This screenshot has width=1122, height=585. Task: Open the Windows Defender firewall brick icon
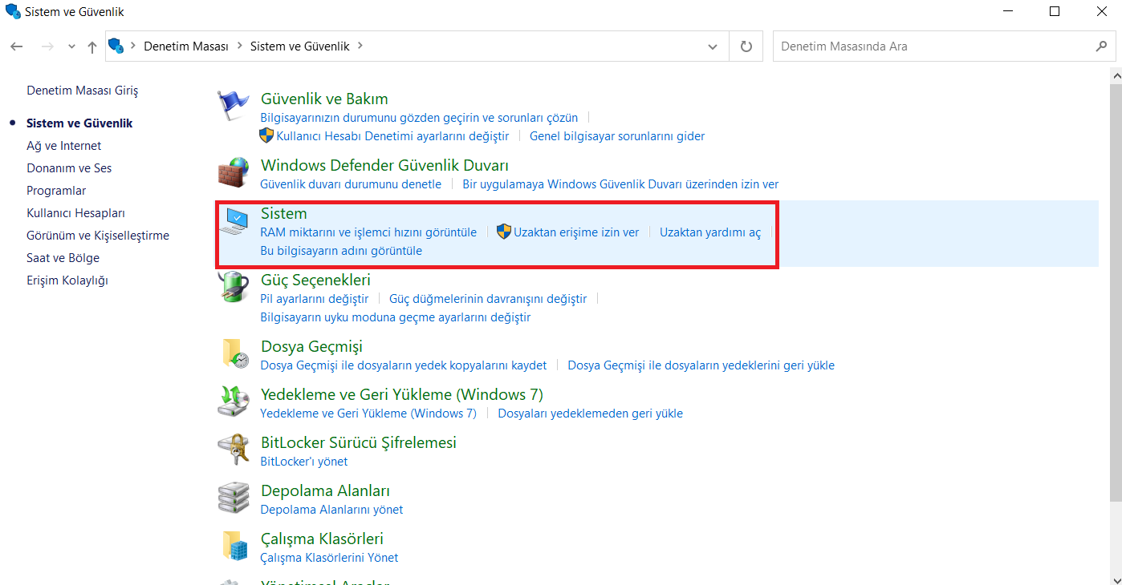click(234, 173)
